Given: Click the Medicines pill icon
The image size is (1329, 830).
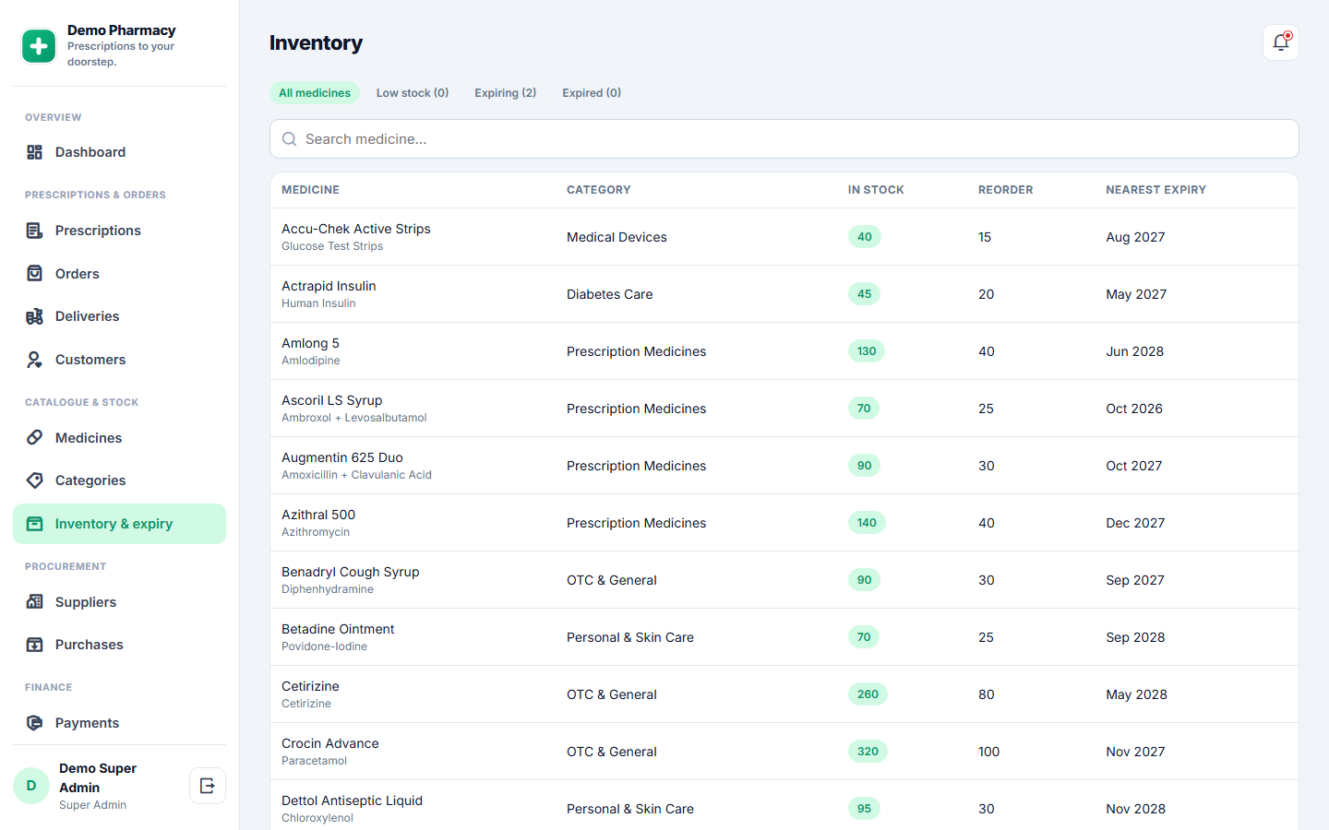Looking at the screenshot, I should [x=34, y=438].
